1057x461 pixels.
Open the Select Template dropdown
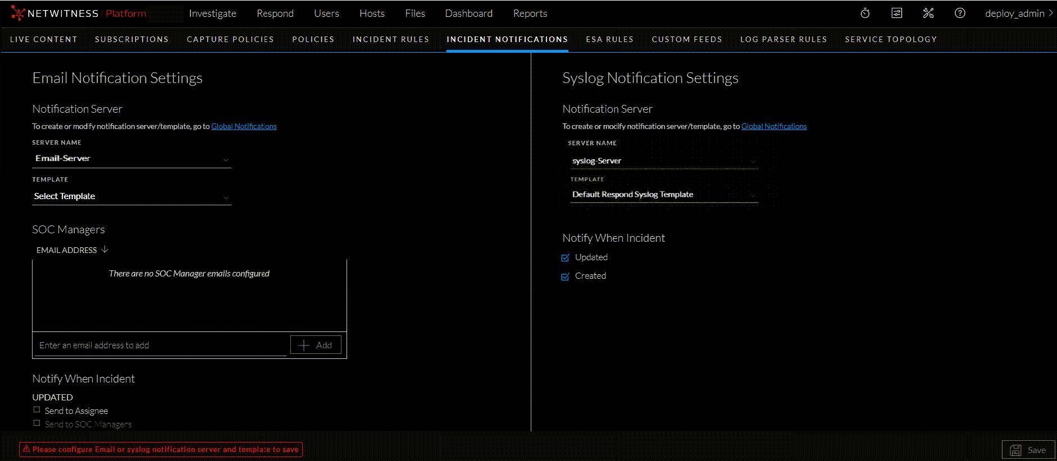131,196
